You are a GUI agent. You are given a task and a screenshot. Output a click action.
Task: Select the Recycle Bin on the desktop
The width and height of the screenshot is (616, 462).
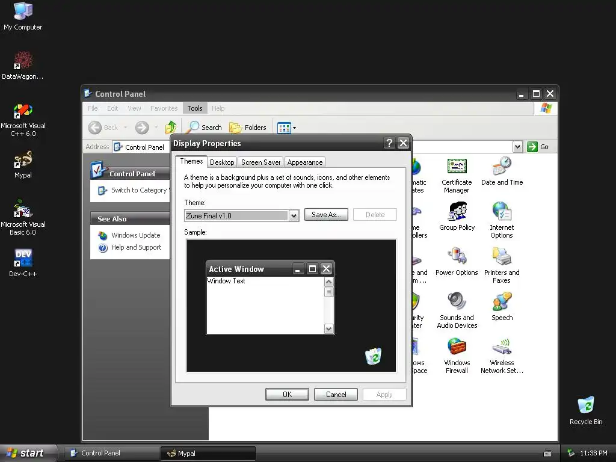586,410
